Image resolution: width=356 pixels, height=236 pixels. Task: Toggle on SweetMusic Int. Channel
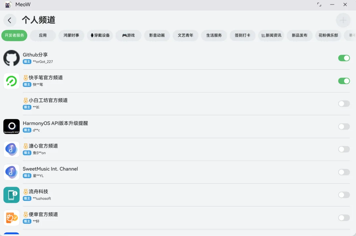344,172
